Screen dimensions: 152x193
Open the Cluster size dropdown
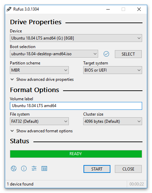click(112, 121)
